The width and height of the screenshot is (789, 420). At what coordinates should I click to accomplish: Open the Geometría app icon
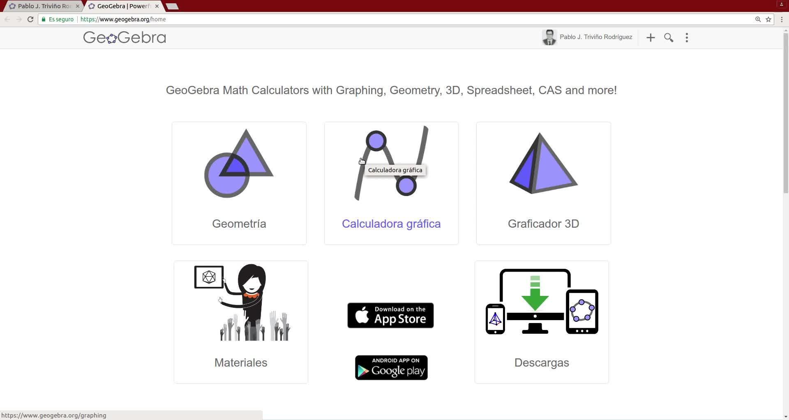pyautogui.click(x=239, y=163)
